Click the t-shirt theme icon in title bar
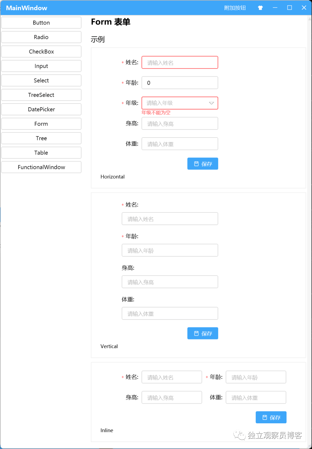The height and width of the screenshot is (449, 312). 260,8
